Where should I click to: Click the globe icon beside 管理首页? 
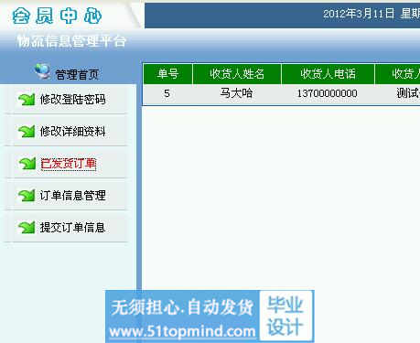tap(42, 71)
